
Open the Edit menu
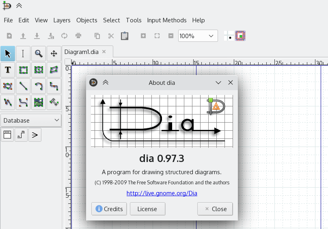[x=24, y=20]
